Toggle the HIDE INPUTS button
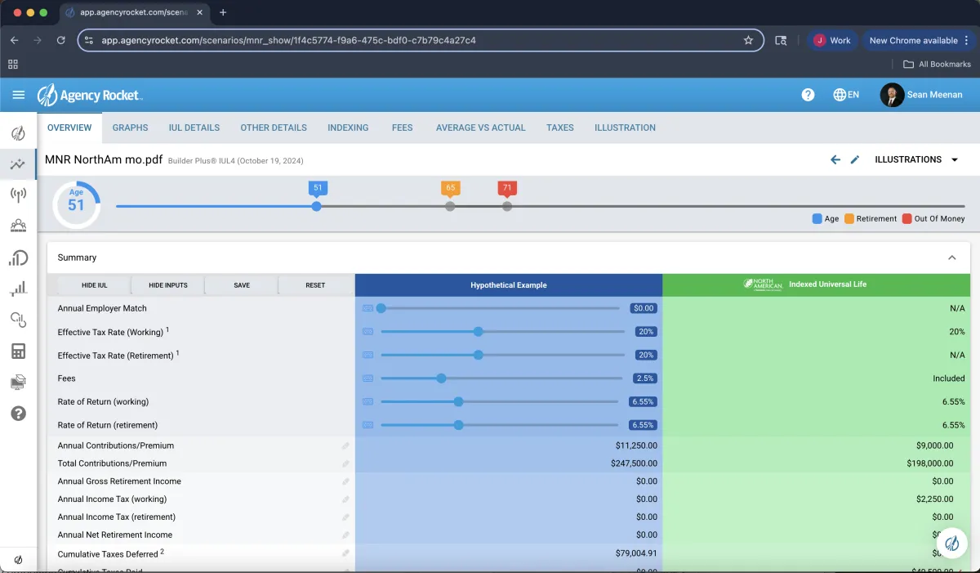Screen dimensions: 980x573 click(167, 285)
